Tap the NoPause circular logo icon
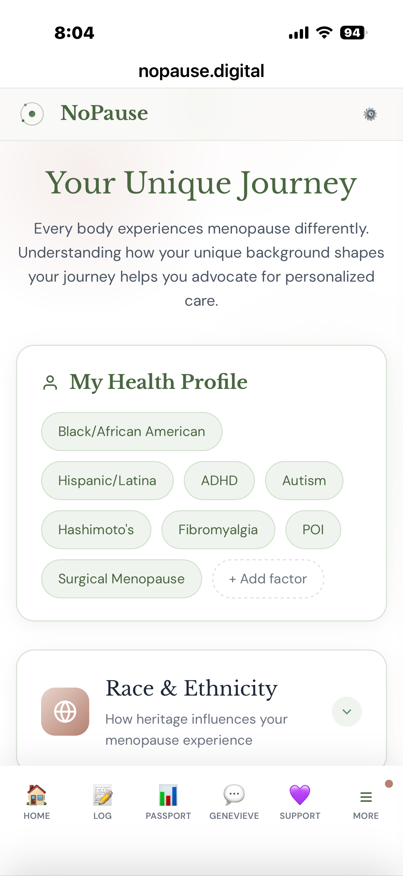403x876 pixels. [x=32, y=114]
